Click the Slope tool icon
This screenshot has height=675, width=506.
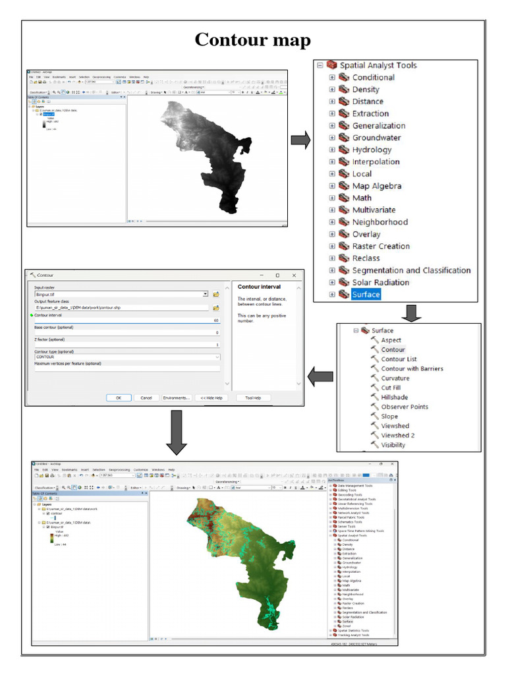[x=375, y=416]
